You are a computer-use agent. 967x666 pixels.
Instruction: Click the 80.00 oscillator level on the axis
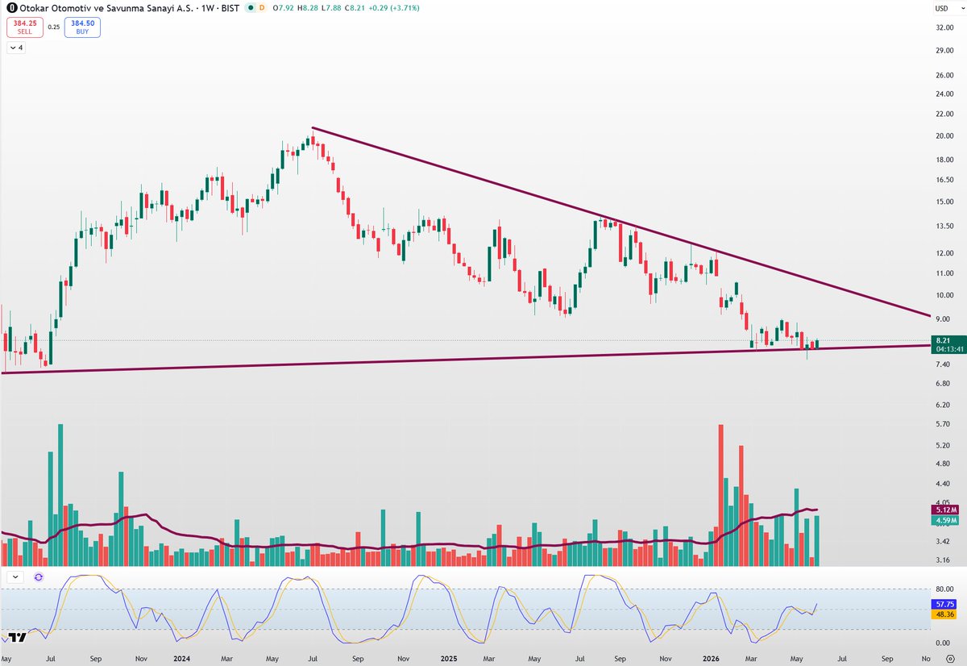[x=944, y=590]
